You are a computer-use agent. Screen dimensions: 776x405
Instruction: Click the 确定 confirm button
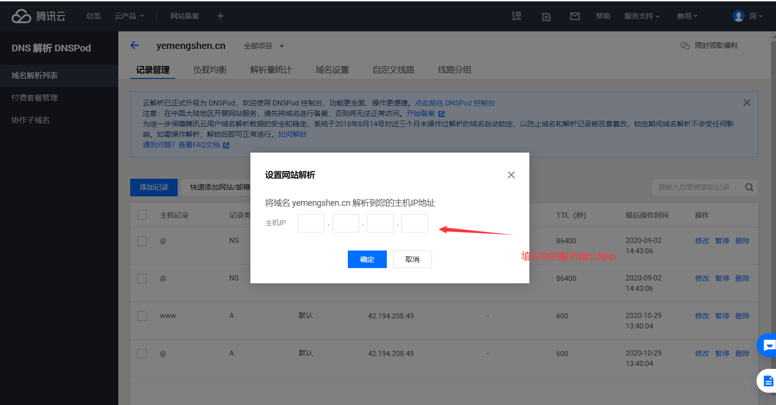click(367, 260)
